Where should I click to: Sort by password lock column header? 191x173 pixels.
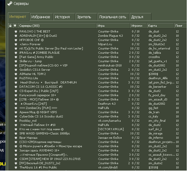[10, 26]
